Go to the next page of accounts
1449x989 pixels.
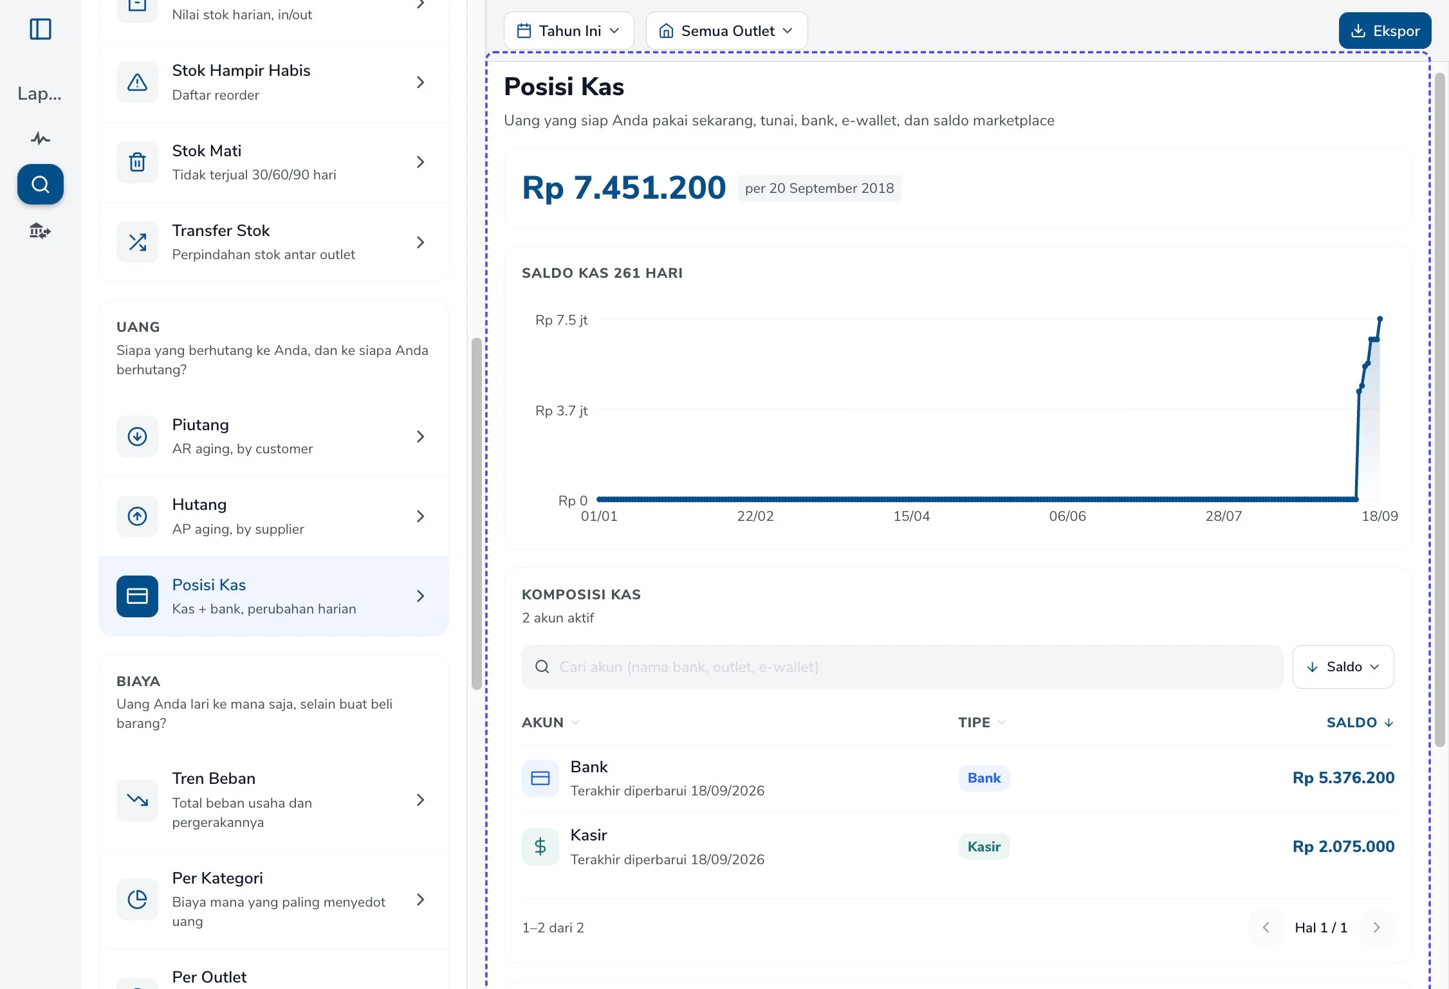[1376, 927]
